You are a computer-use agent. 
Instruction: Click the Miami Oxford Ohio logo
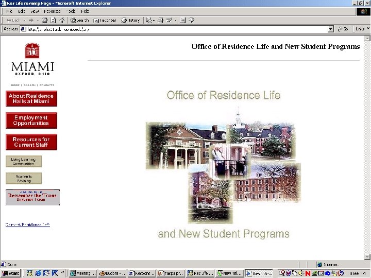click(32, 59)
